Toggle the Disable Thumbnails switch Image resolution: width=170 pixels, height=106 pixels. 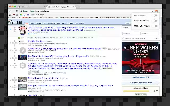[155, 21]
